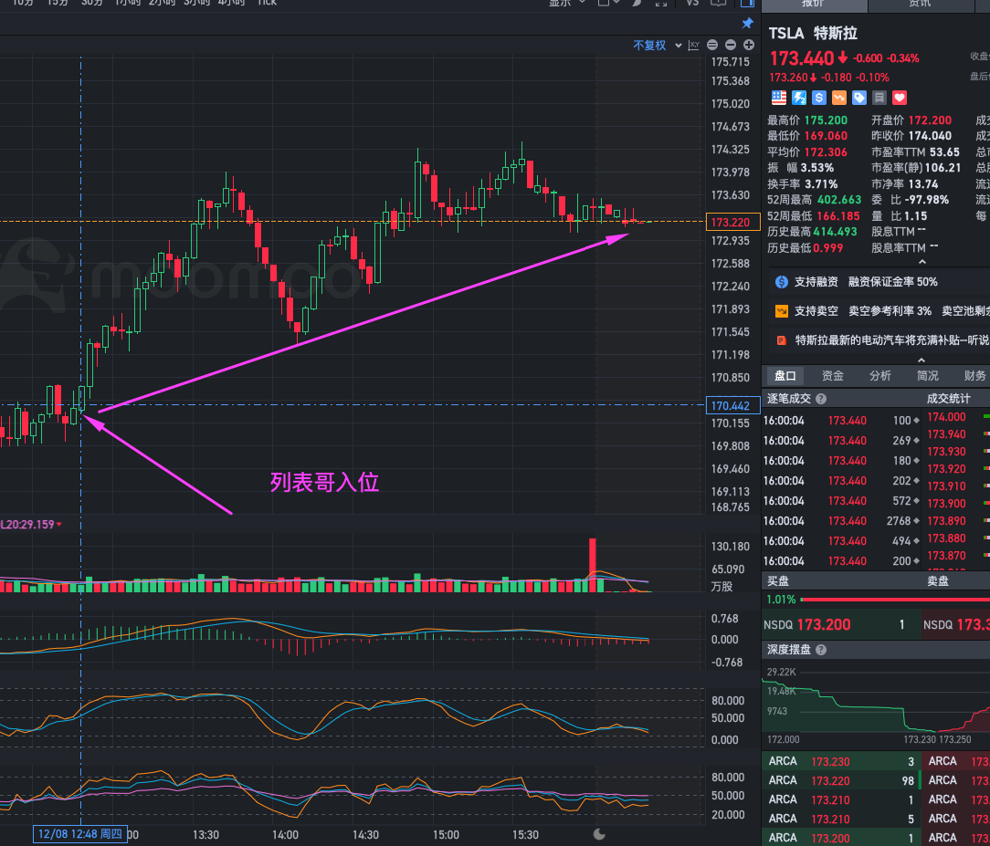
Task: Click the 开盘价 value 172.200
Action: point(930,120)
